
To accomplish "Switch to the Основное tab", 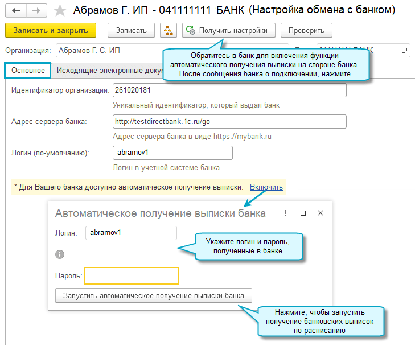I will (28, 70).
